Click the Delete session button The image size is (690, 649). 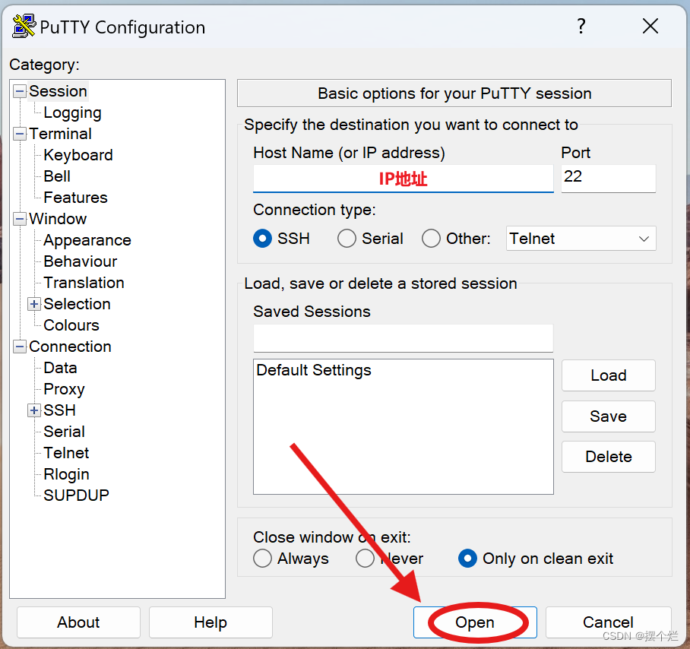point(609,457)
